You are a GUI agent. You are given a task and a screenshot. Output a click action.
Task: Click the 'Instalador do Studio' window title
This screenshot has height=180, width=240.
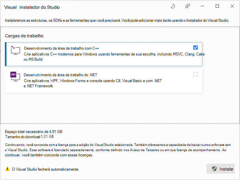click(x=40, y=7)
